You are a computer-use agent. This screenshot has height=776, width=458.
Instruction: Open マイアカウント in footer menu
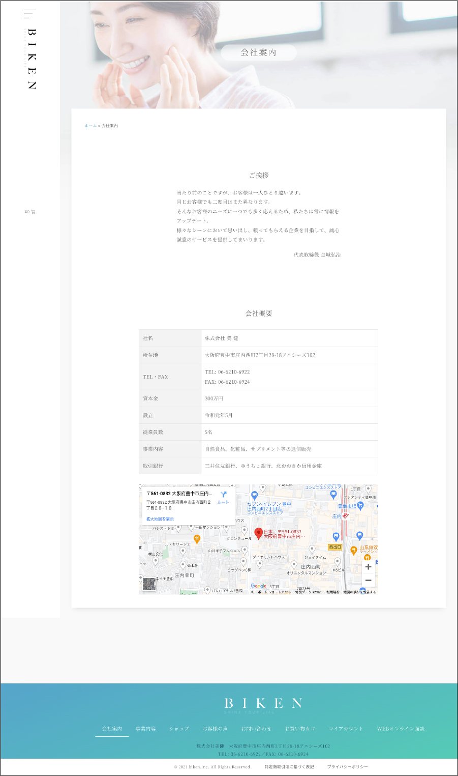346,729
